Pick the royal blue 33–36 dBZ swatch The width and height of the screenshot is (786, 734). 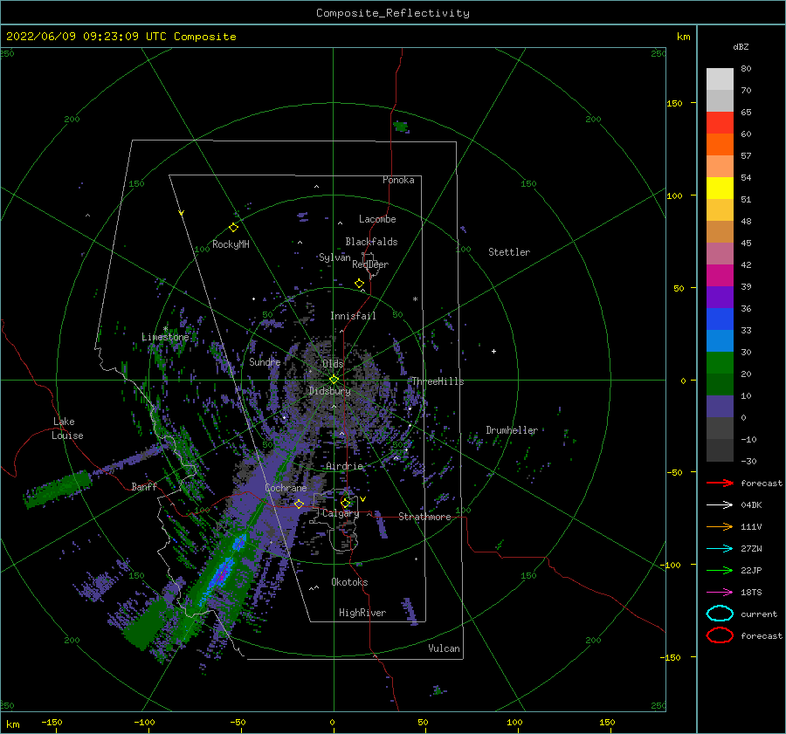pos(720,319)
